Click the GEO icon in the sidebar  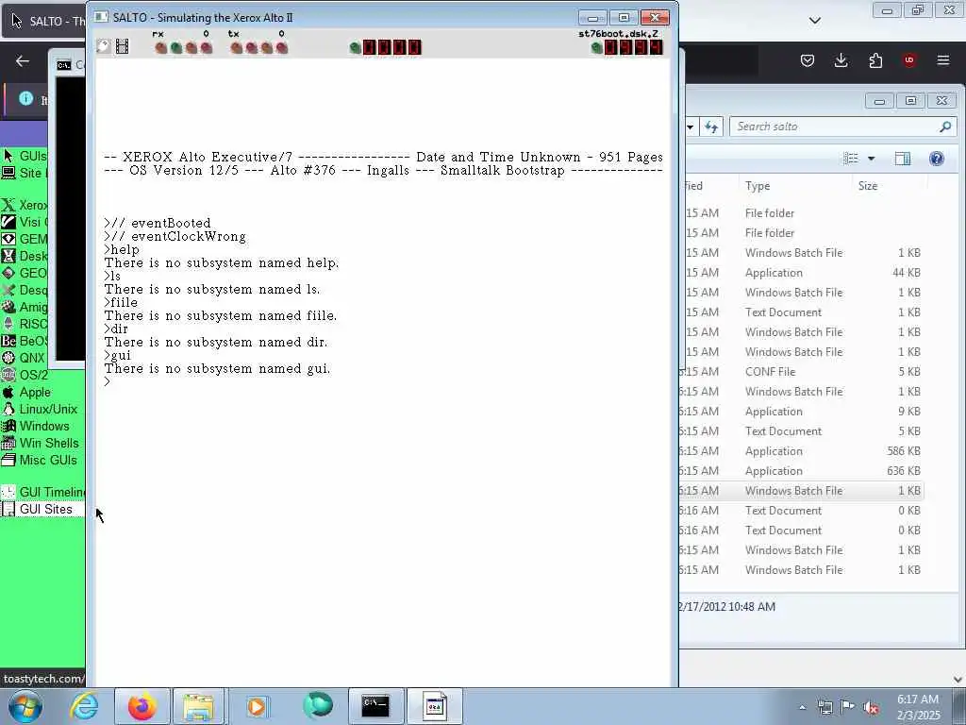click(x=8, y=273)
